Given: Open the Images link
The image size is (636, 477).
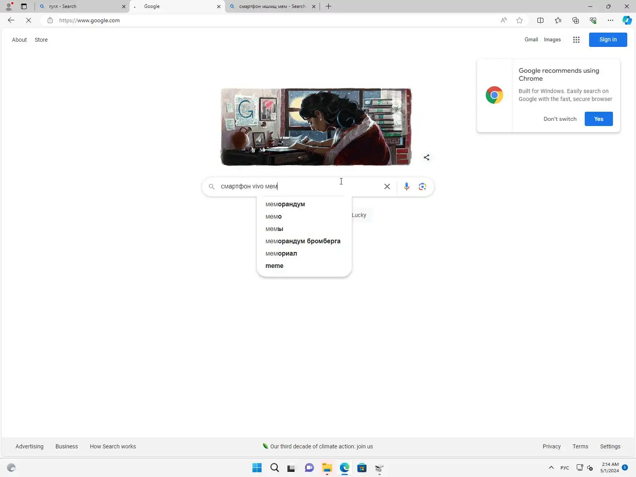Looking at the screenshot, I should (552, 40).
